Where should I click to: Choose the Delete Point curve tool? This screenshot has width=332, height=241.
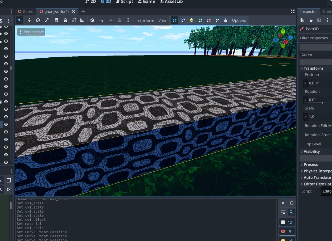point(209,20)
